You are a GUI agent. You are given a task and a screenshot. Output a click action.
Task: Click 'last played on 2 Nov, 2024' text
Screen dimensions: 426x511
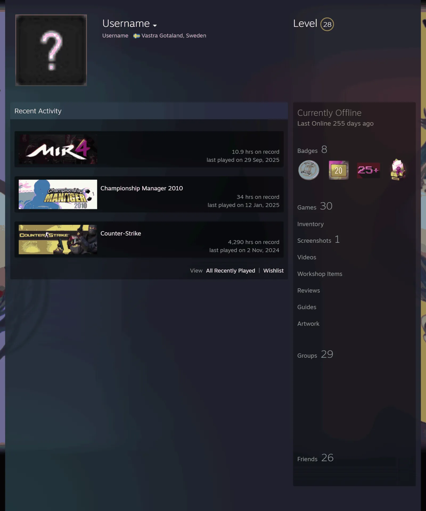point(244,250)
